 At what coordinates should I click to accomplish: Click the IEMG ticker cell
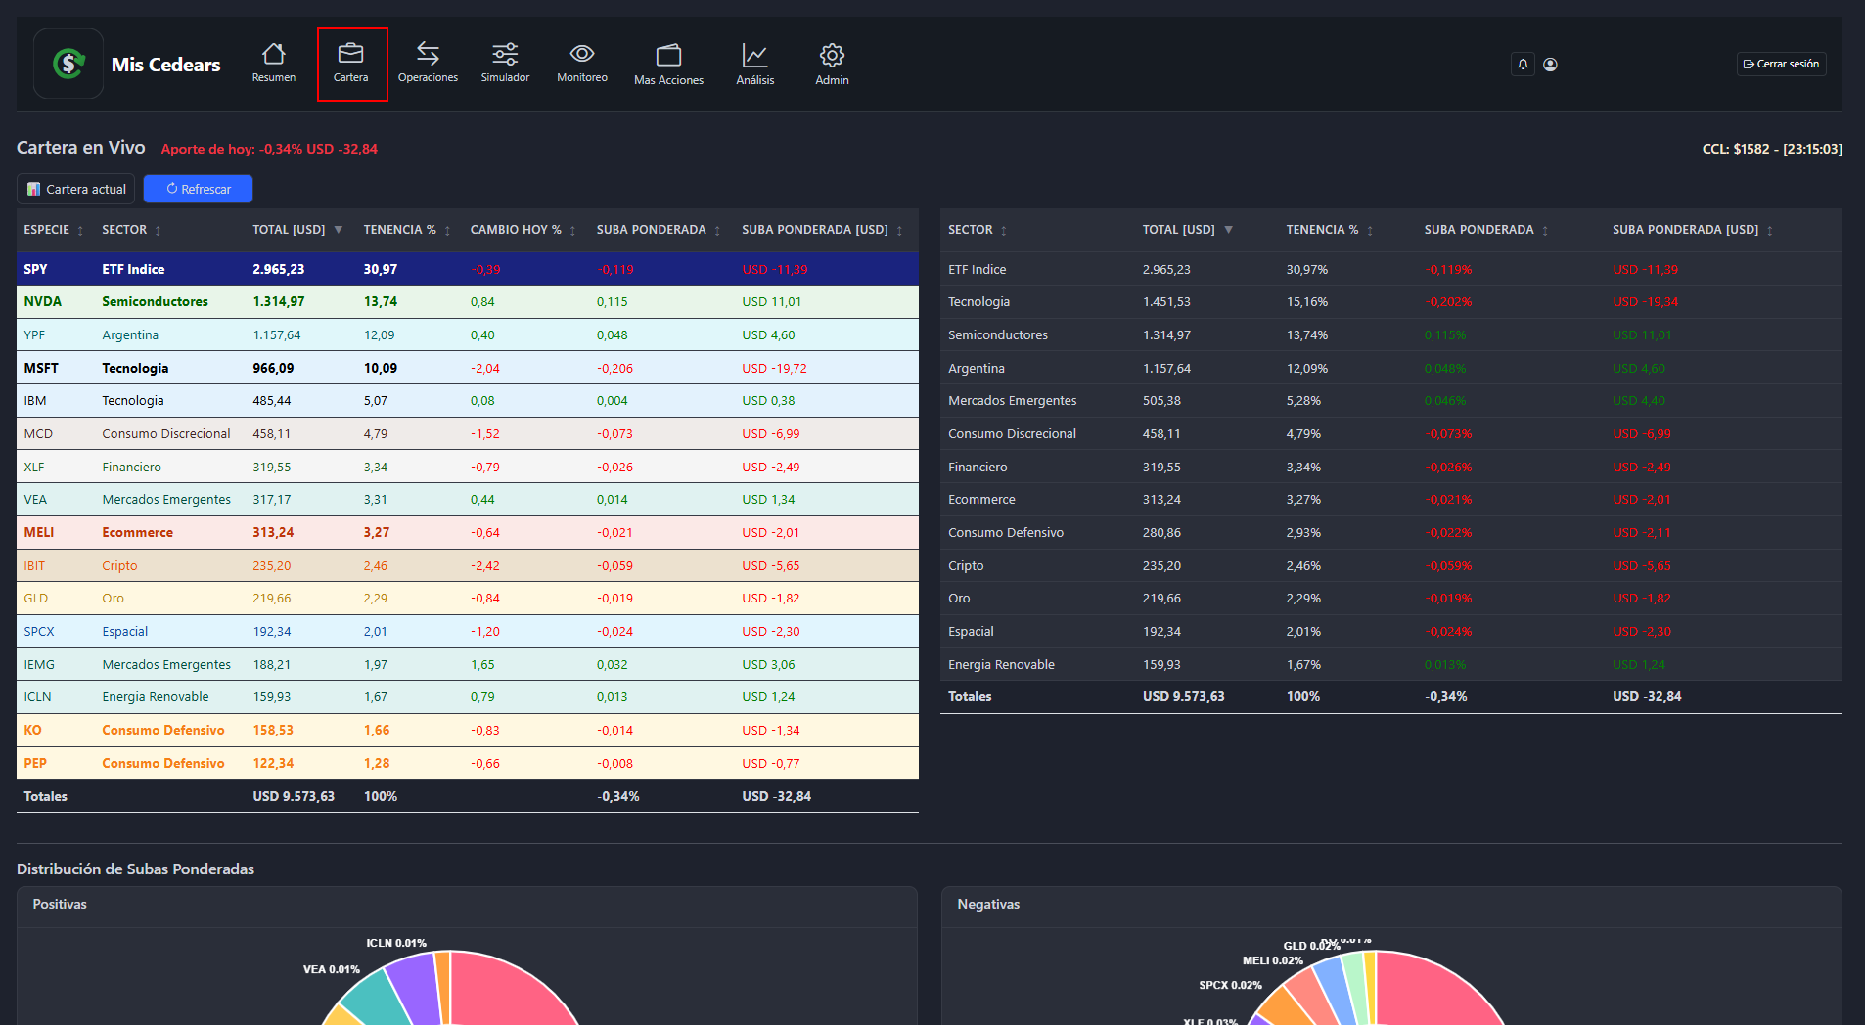coord(39,664)
